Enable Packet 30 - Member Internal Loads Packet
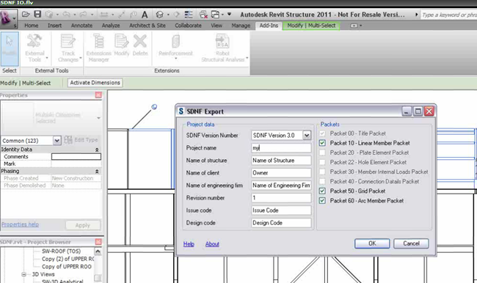The height and width of the screenshot is (283, 477). click(x=322, y=172)
